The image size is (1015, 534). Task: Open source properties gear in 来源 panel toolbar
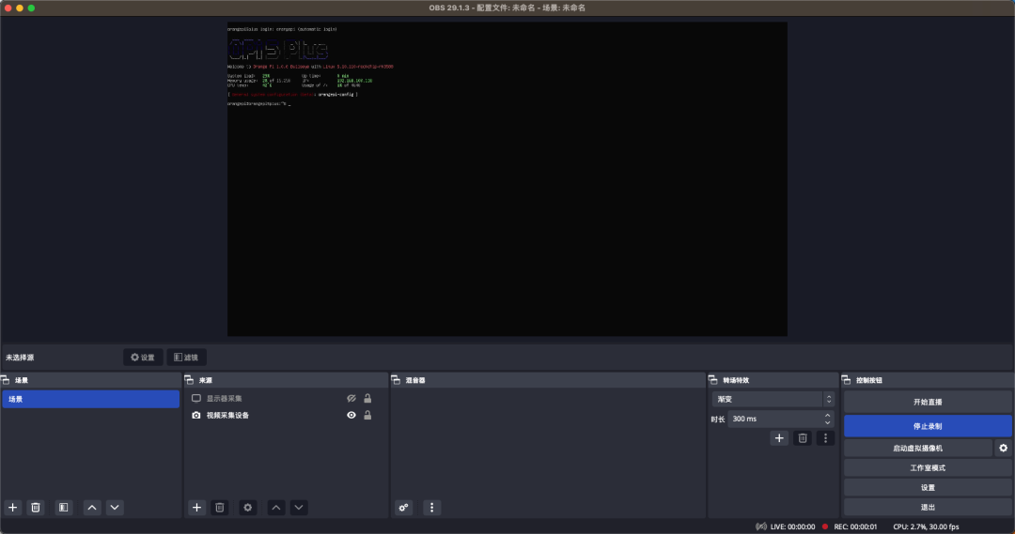click(247, 508)
